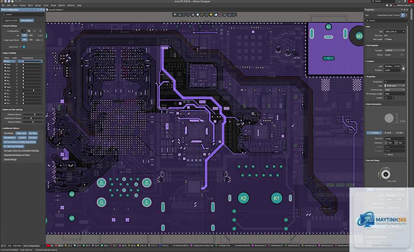
Task: Select the Place String (A) tool in Active Bar
Action: click(229, 14)
